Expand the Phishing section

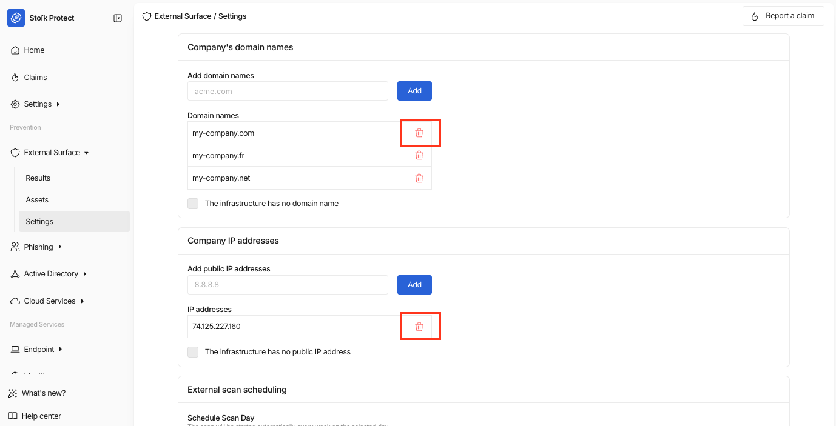[60, 247]
